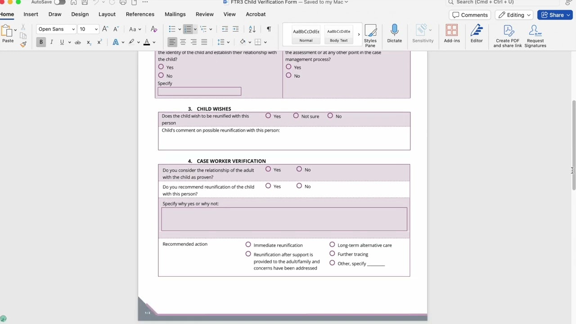Image resolution: width=576 pixels, height=324 pixels.
Task: Open the line spacing dropdown
Action: point(224,42)
